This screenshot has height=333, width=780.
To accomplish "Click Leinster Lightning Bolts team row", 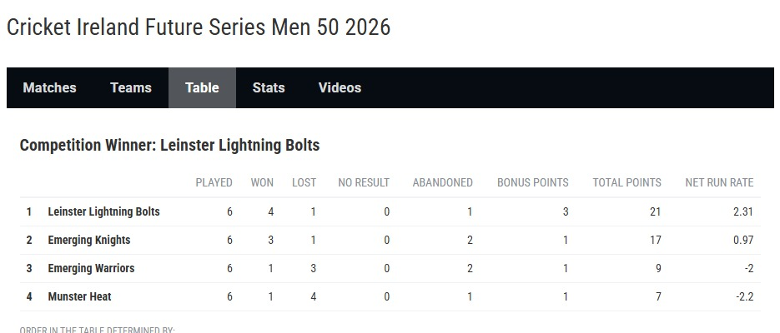I will (x=390, y=212).
